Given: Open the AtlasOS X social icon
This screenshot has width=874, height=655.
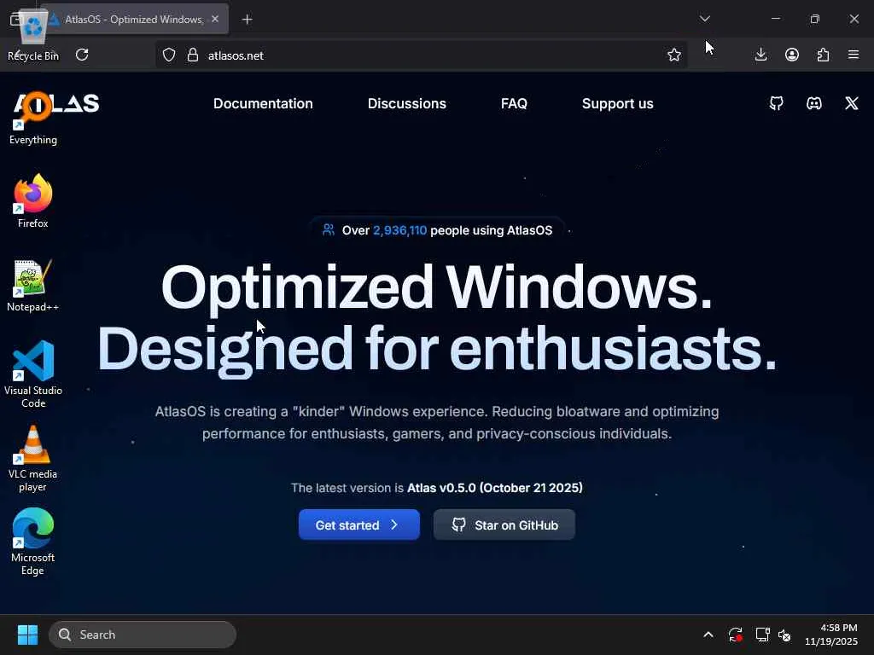Looking at the screenshot, I should pyautogui.click(x=852, y=103).
